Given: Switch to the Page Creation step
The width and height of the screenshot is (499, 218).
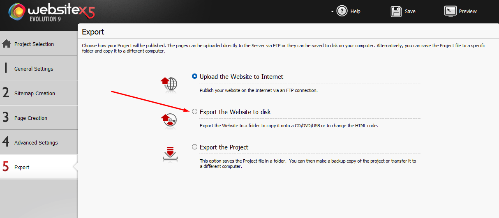Looking at the screenshot, I should pyautogui.click(x=31, y=118).
